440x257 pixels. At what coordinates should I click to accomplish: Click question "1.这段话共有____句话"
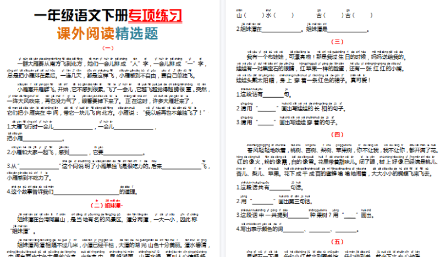click(269, 187)
